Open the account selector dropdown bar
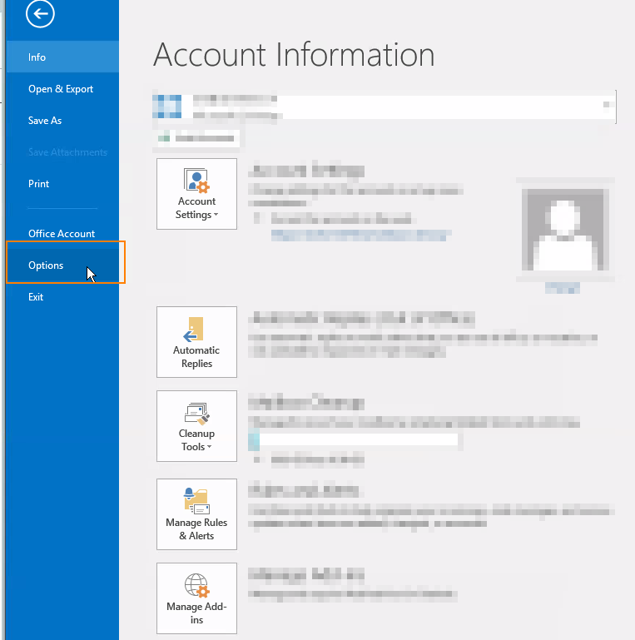This screenshot has width=635, height=640. click(384, 107)
